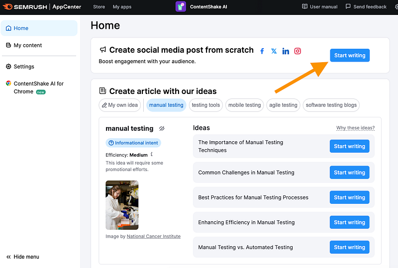Select the Instagram icon
This screenshot has height=268, width=398.
pos(298,51)
